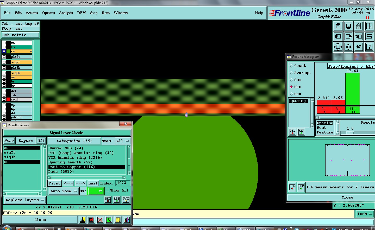Click the red 2-3 range swatch
This screenshot has width=375, height=230.
click(x=324, y=110)
